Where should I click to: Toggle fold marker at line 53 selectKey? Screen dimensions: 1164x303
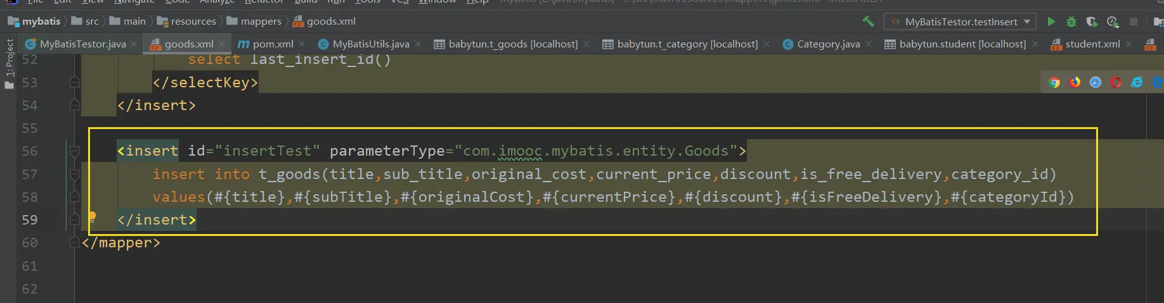pyautogui.click(x=74, y=82)
